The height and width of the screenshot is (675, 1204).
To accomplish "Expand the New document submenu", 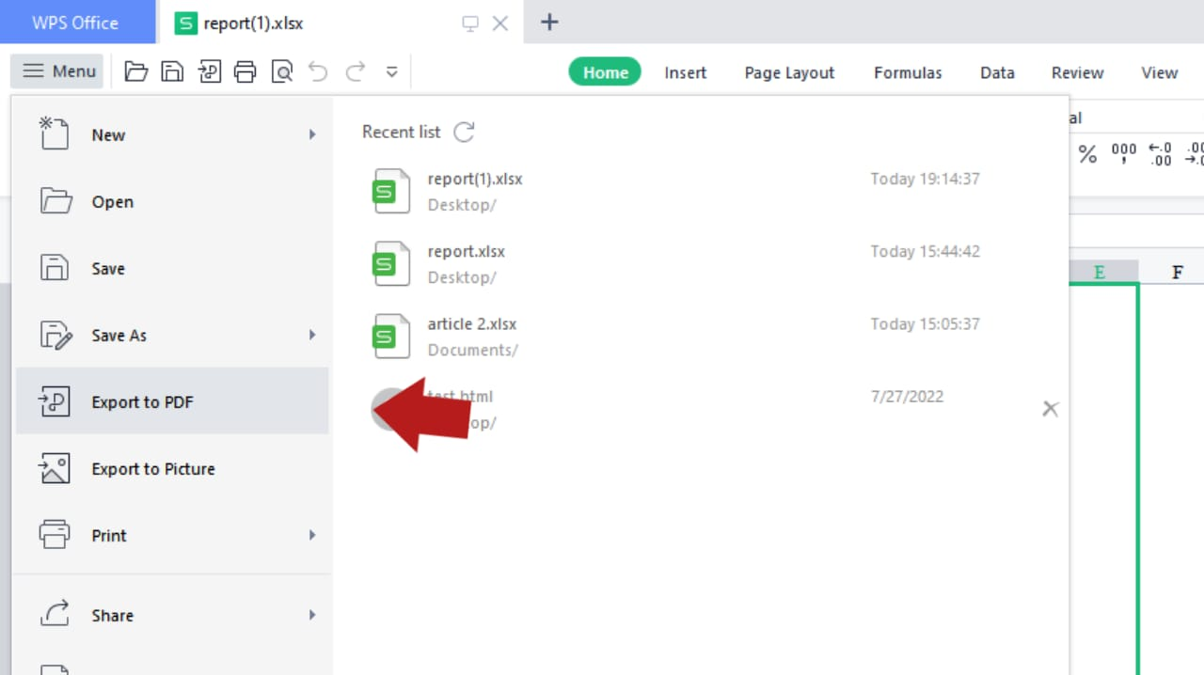I will point(312,134).
